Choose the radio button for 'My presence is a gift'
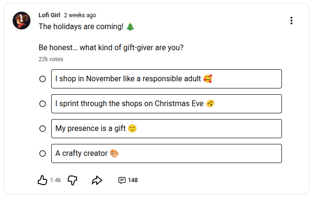 [x=43, y=129]
